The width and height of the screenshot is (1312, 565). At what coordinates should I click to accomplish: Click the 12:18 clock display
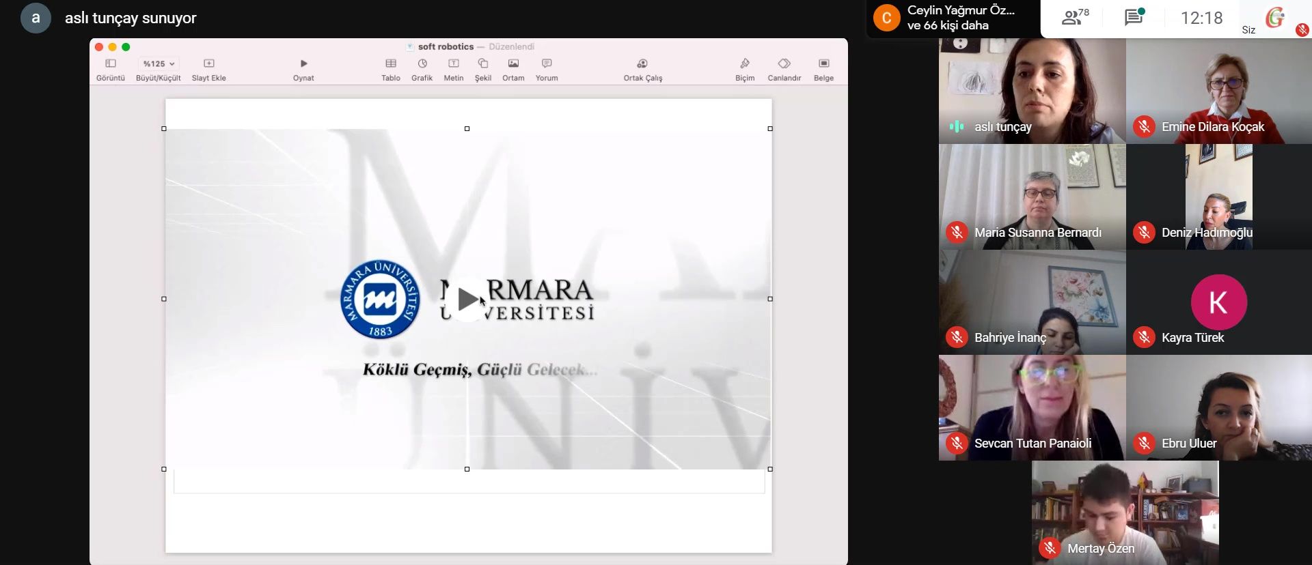tap(1201, 18)
